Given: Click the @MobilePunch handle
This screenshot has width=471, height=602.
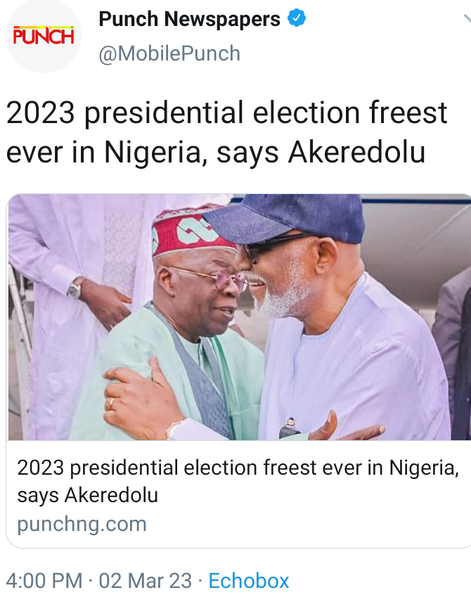Looking at the screenshot, I should 169,53.
